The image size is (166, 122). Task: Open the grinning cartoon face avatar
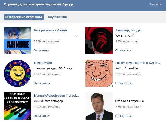coord(99,73)
